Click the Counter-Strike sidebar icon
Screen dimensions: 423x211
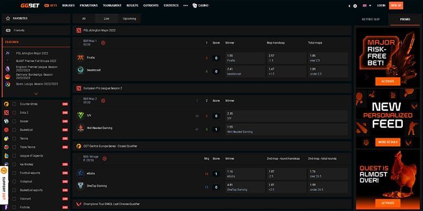coord(6,104)
